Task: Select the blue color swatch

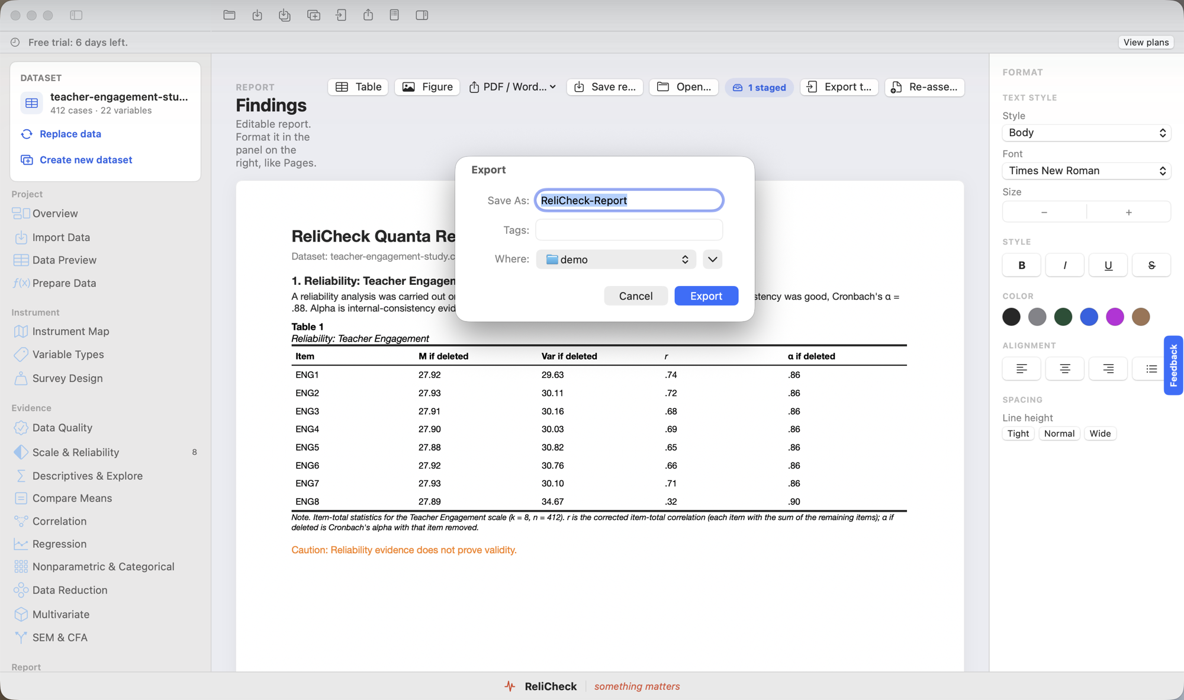Action: click(1089, 317)
